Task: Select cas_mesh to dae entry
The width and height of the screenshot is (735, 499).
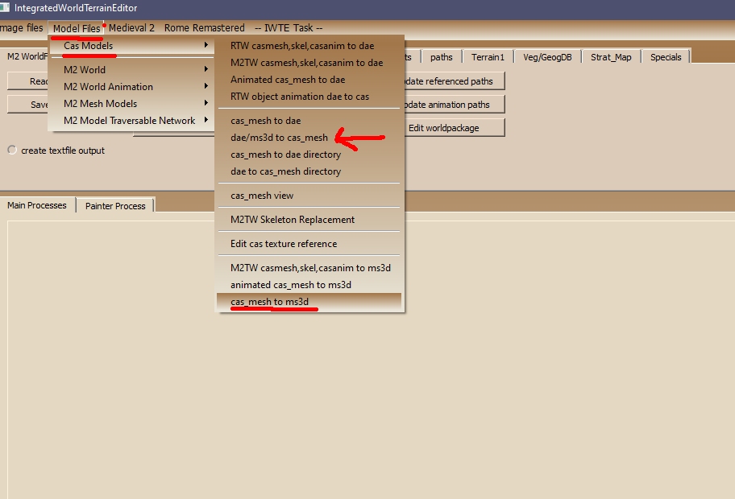Action: [x=309, y=121]
